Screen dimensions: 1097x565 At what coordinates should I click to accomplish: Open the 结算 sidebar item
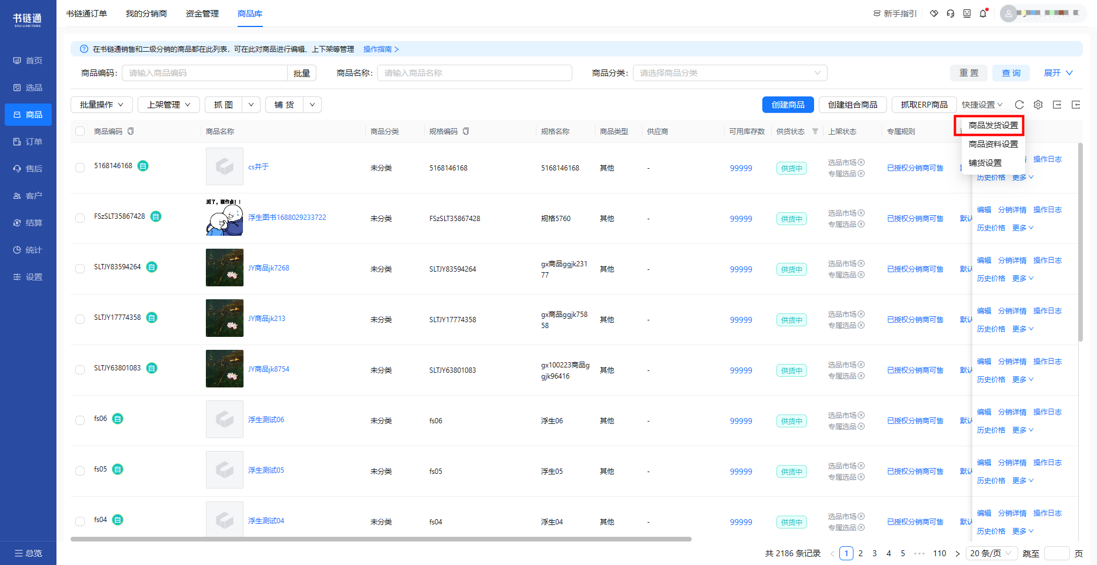[x=28, y=223]
